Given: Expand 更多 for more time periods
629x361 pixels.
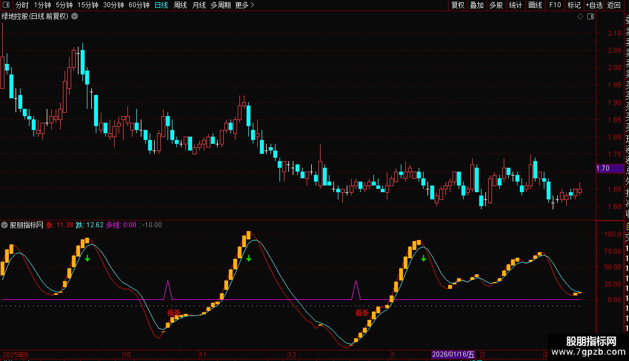Looking at the screenshot, I should [244, 6].
